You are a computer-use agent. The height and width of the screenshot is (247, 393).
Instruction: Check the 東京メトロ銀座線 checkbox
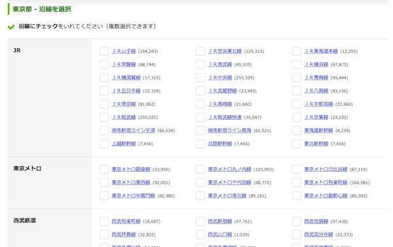point(104,169)
